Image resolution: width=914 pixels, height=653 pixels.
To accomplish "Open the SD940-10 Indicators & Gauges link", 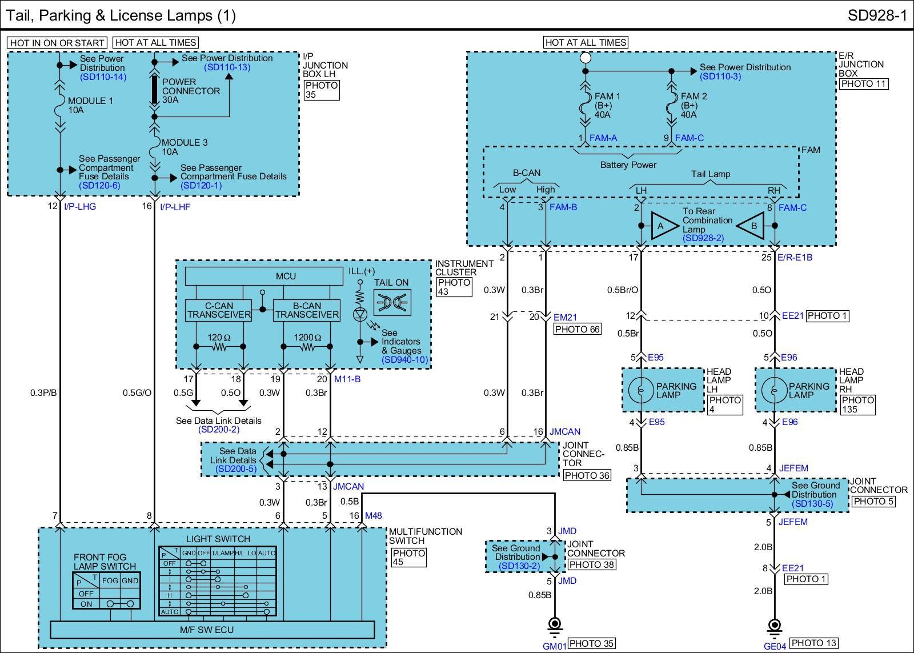I will (404, 359).
